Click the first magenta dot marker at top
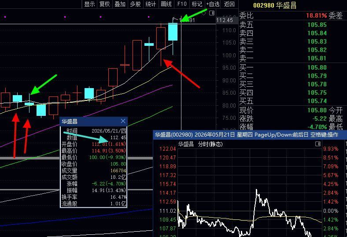 tap(5, 17)
